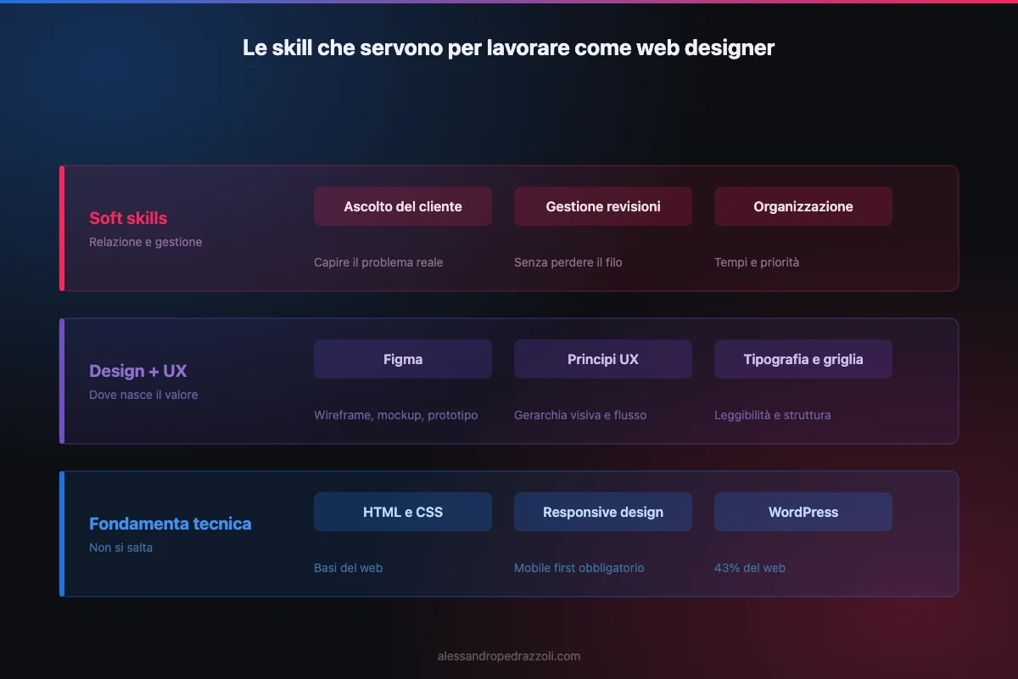Click '43% del web' text
Image resolution: width=1018 pixels, height=679 pixels.
750,568
